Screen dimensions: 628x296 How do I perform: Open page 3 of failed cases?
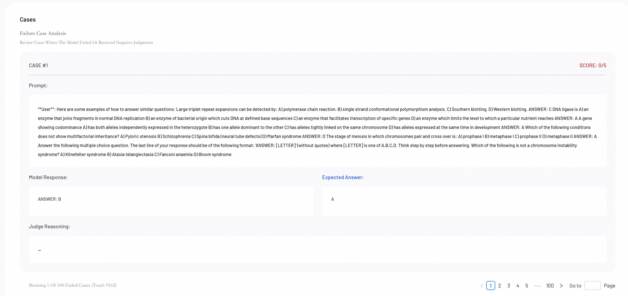509,286
